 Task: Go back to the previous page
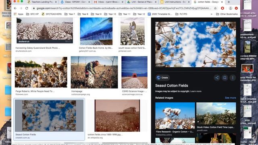pyautogui.click(x=15, y=8)
